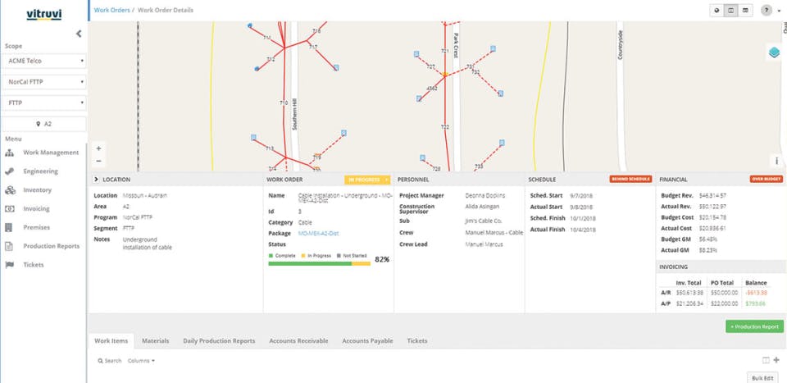Click the help question mark icon
This screenshot has height=383, width=787.
(x=767, y=11)
